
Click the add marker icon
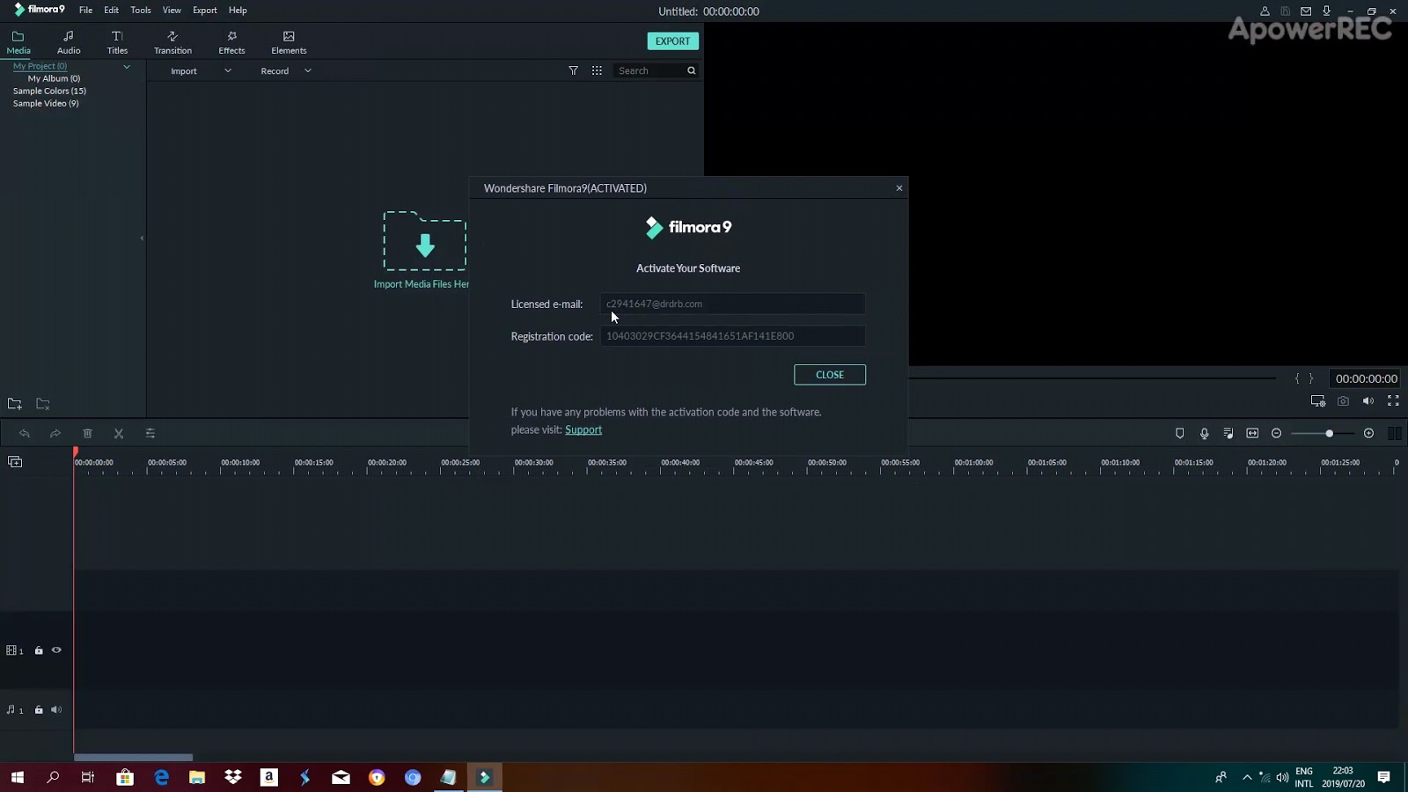tap(1180, 433)
